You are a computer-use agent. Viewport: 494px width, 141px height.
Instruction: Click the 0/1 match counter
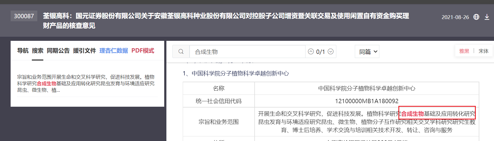(321, 52)
